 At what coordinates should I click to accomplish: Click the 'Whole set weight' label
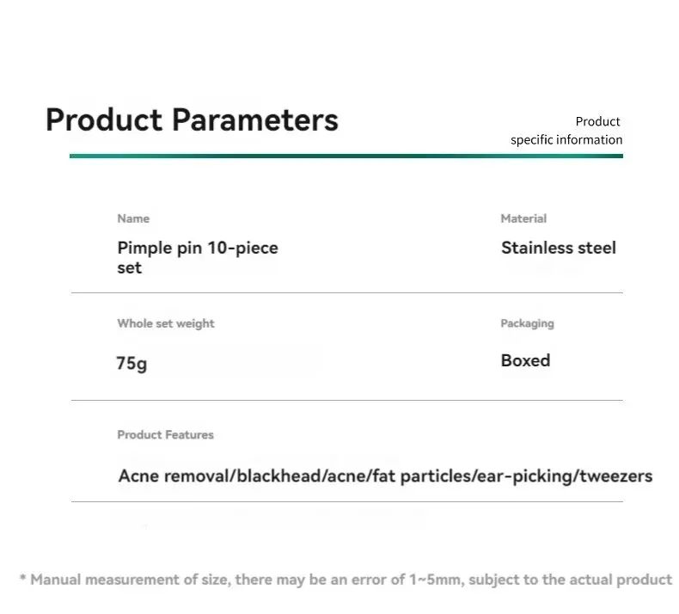[166, 323]
